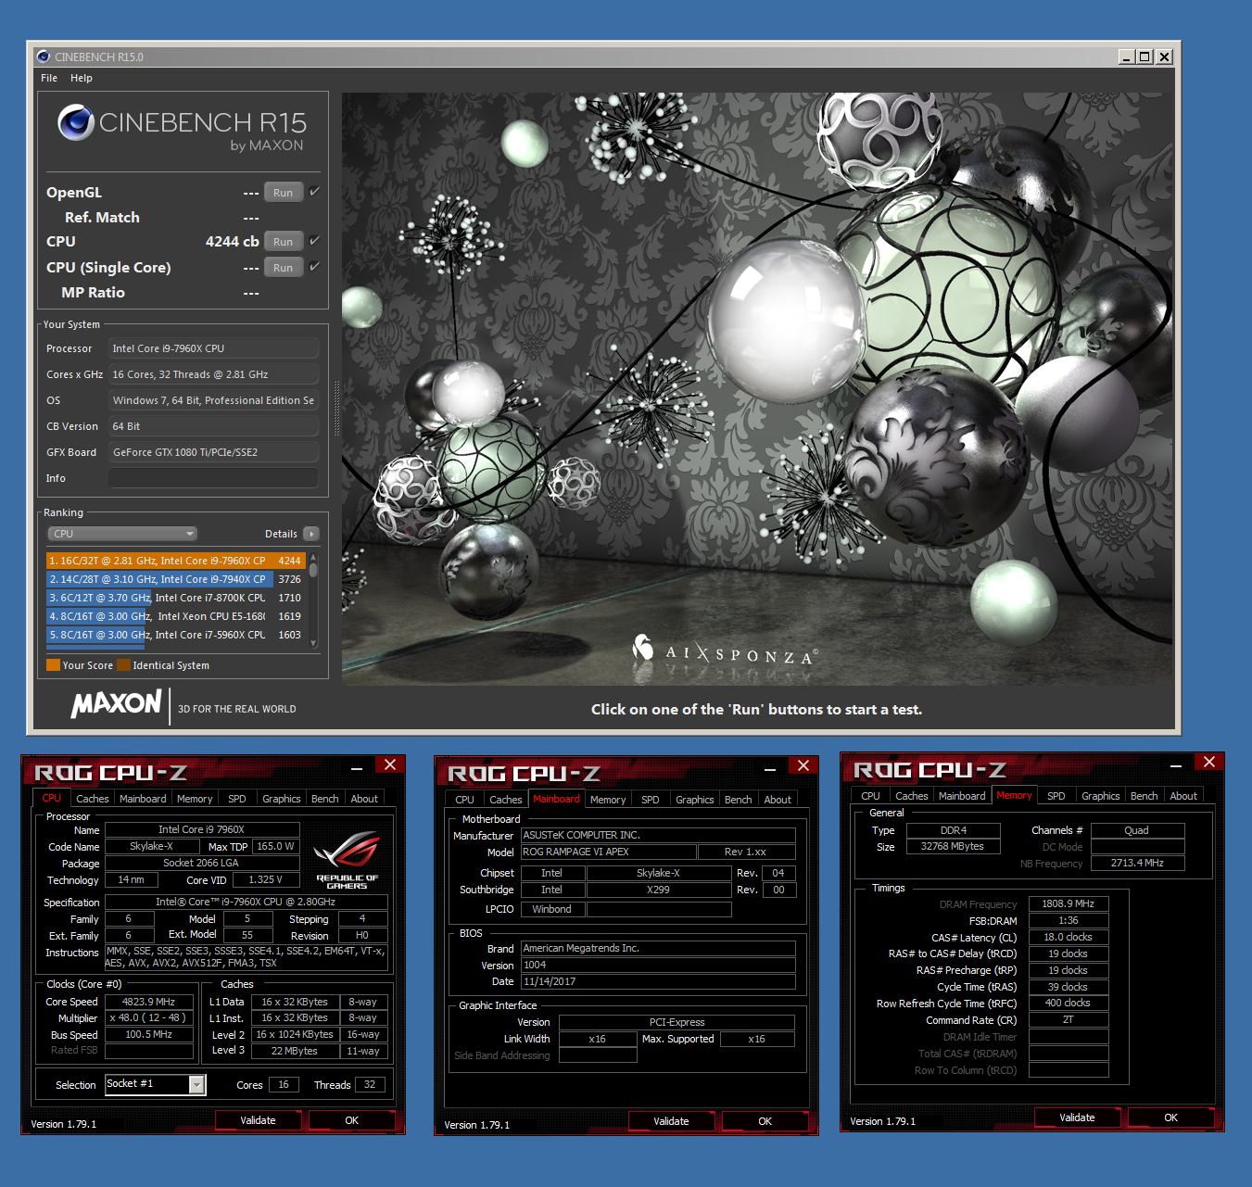Maximize the Cinebench window
The width and height of the screenshot is (1252, 1187).
[x=1145, y=57]
